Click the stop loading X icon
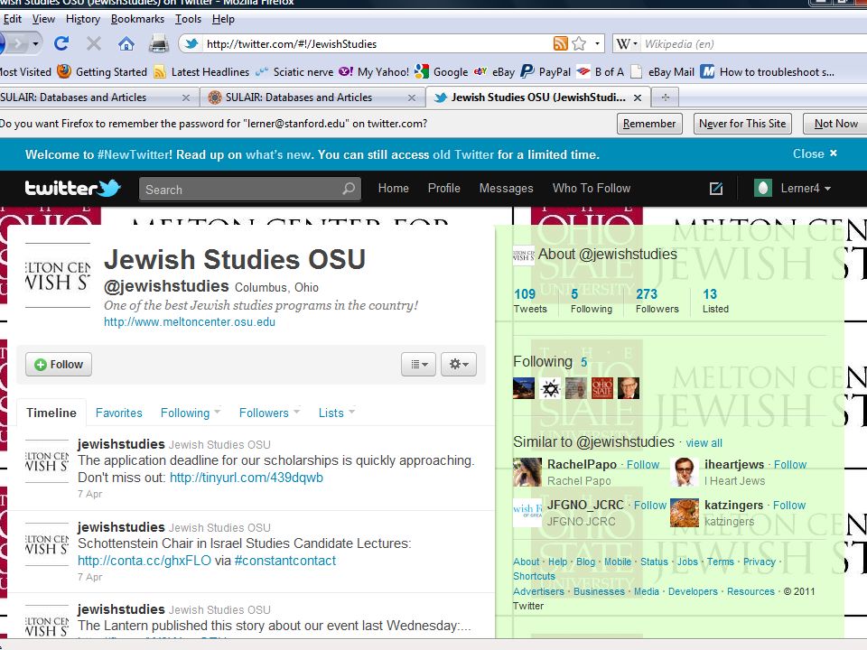Screen dimensions: 867x650 click(94, 43)
